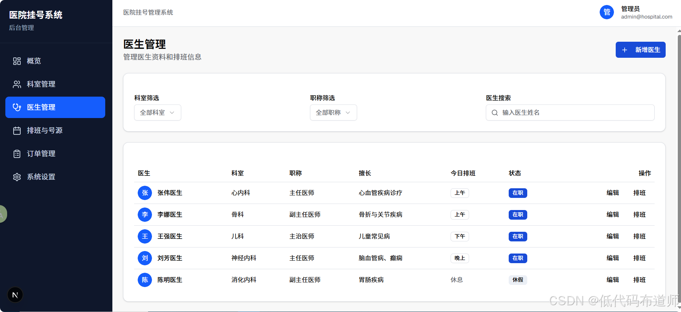This screenshot has height=312, width=681.
Task: Click 脑血管病、癫痫 specialty cell
Action: [380, 258]
